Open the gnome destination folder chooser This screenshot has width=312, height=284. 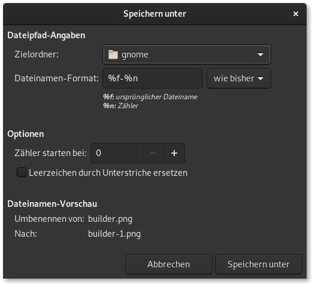(187, 54)
